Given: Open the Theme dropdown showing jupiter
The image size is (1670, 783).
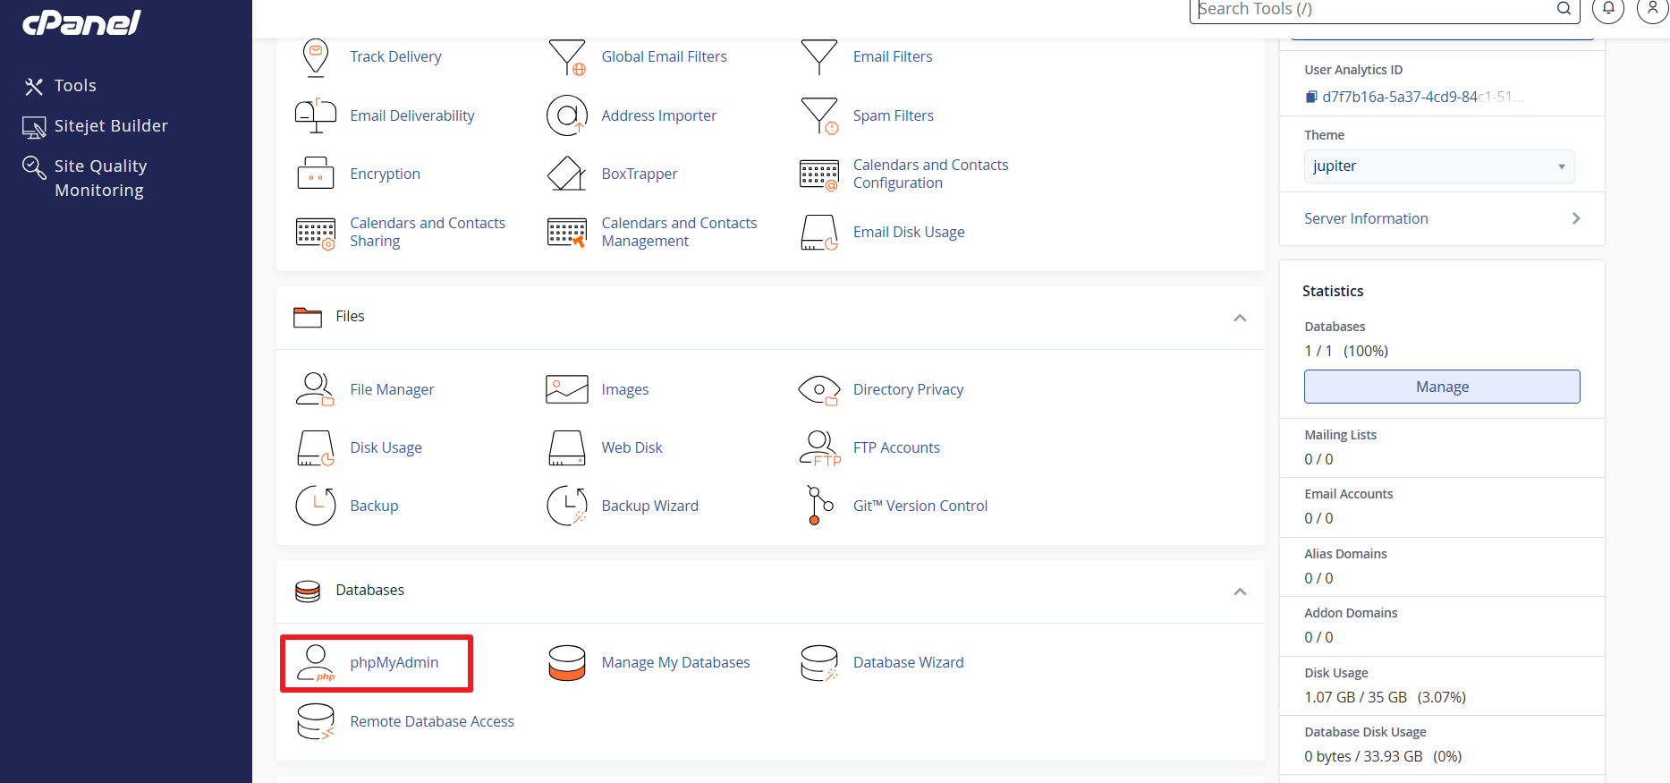Looking at the screenshot, I should 1439,166.
